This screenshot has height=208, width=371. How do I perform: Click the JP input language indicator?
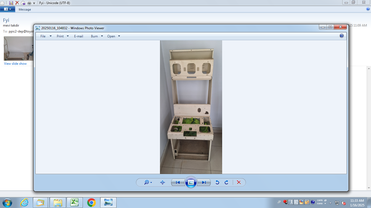279,202
